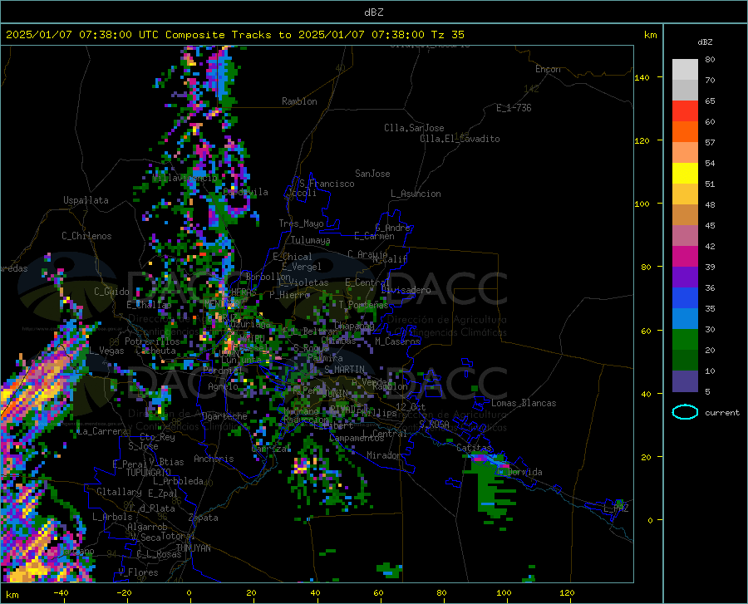Click the TUNUYAN map label

tap(193, 548)
